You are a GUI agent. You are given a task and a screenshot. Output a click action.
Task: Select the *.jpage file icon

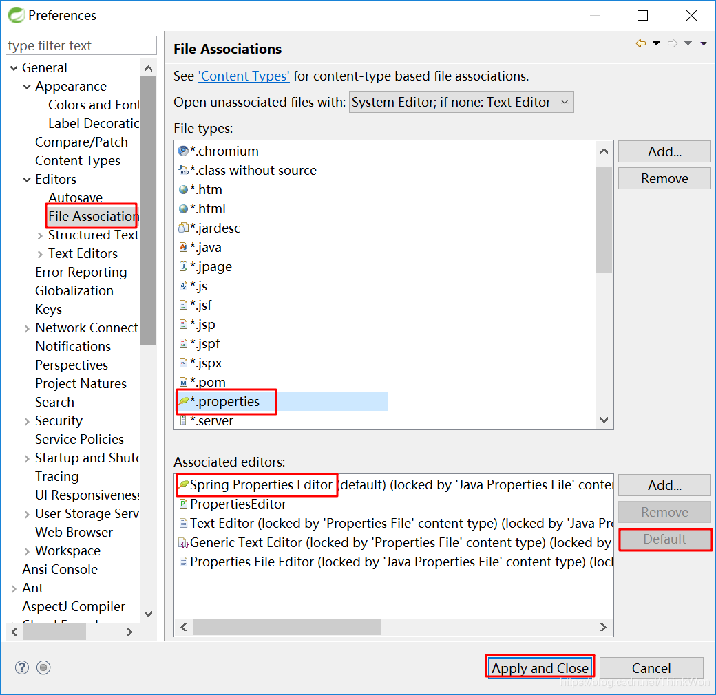pos(183,266)
